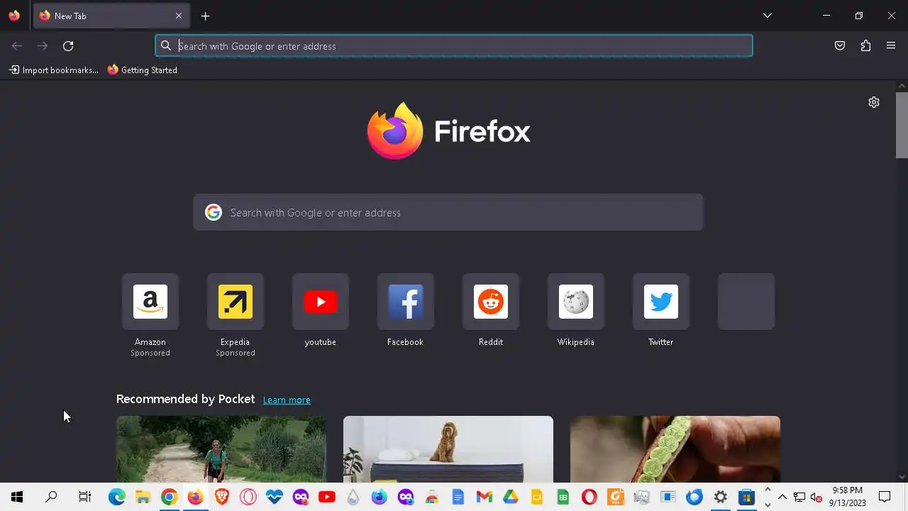
Task: Close the New Tab tab
Action: click(x=179, y=16)
